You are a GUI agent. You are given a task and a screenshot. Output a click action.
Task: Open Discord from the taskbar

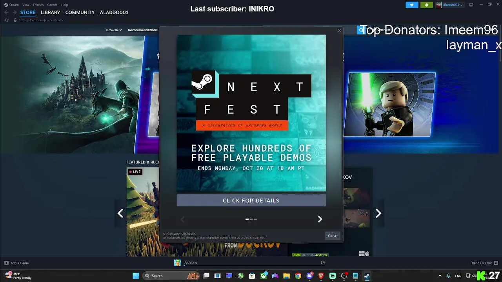pyautogui.click(x=310, y=276)
